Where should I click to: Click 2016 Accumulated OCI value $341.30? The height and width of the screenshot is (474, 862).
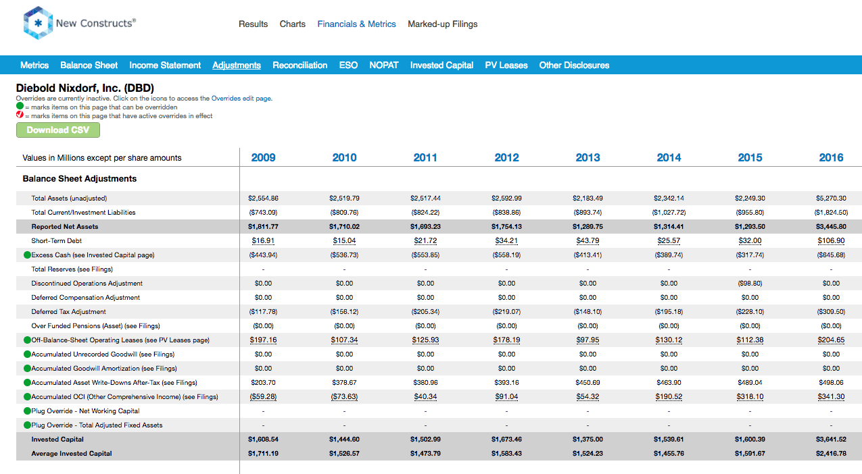832,397
